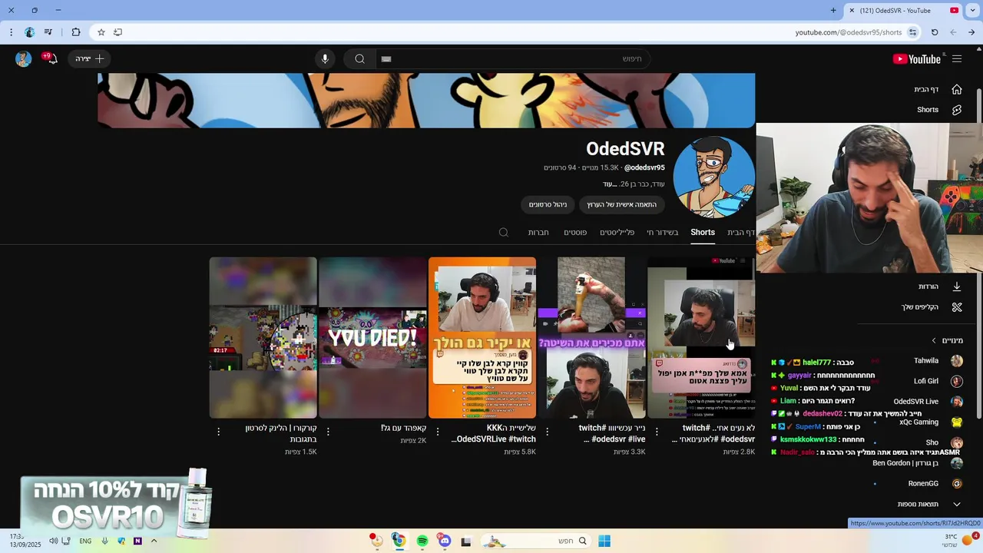Image resolution: width=983 pixels, height=553 pixels.
Task: Click the address bar URL
Action: pyautogui.click(x=849, y=32)
